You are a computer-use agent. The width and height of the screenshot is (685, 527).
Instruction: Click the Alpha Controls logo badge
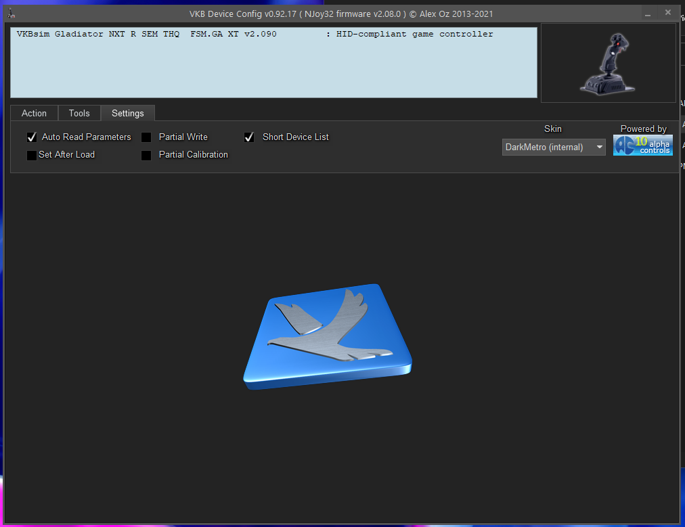642,145
